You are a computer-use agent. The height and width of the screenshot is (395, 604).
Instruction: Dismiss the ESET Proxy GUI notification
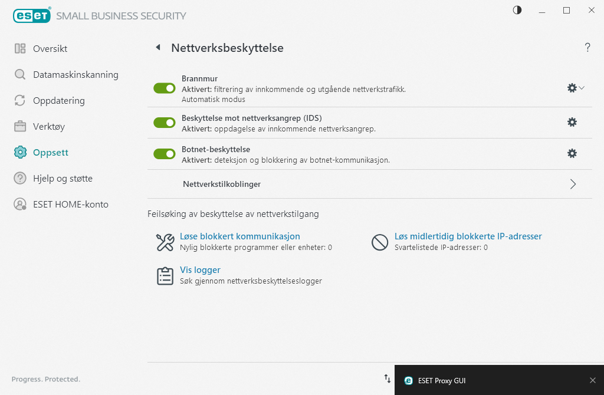(x=592, y=380)
